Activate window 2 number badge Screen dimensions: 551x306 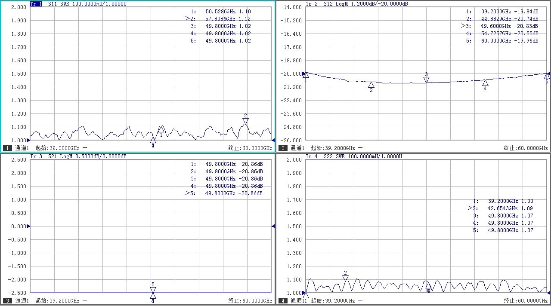click(283, 148)
